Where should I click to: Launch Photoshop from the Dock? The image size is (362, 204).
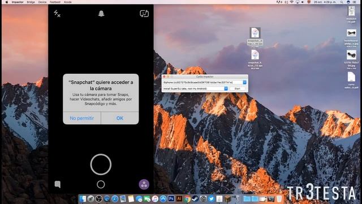[171, 199]
